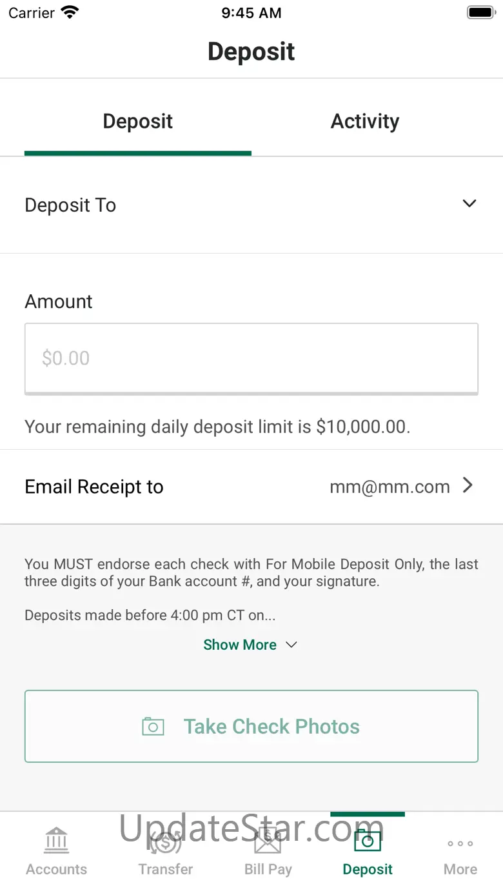Tap the Wi-Fi status icon
The height and width of the screenshot is (895, 503).
click(x=69, y=12)
